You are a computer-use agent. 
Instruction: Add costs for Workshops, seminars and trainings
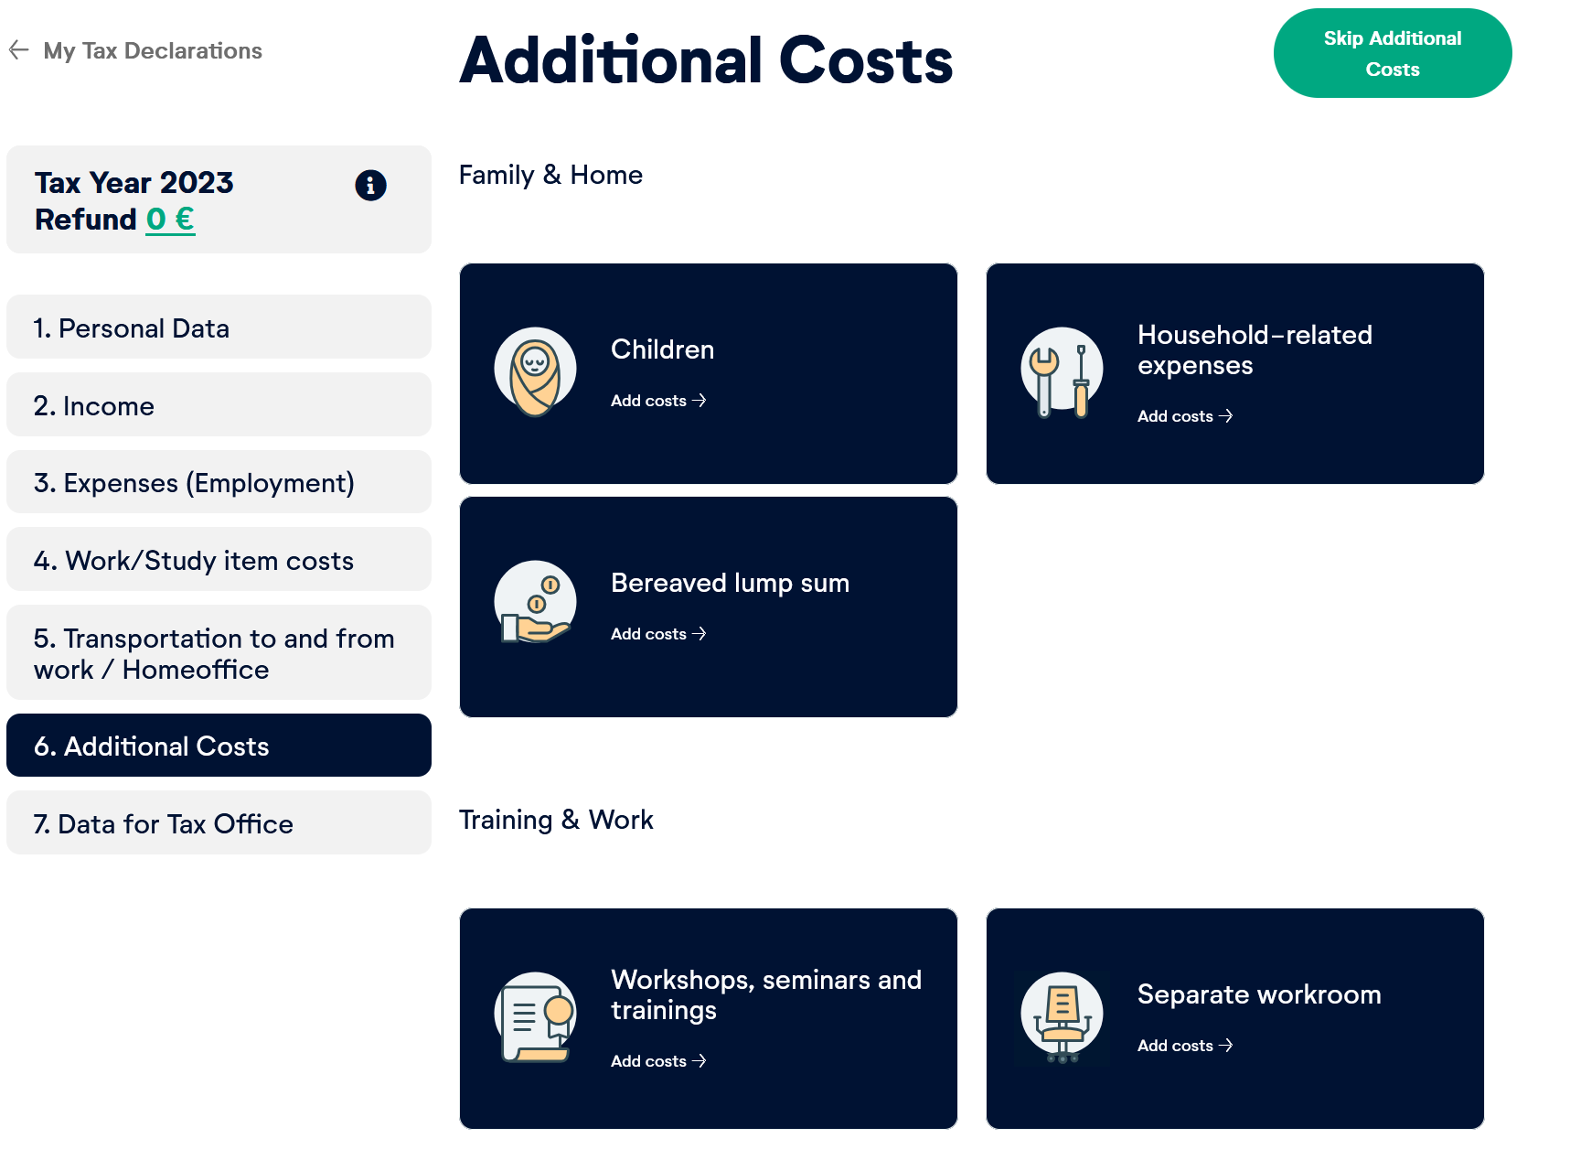[x=658, y=1060]
